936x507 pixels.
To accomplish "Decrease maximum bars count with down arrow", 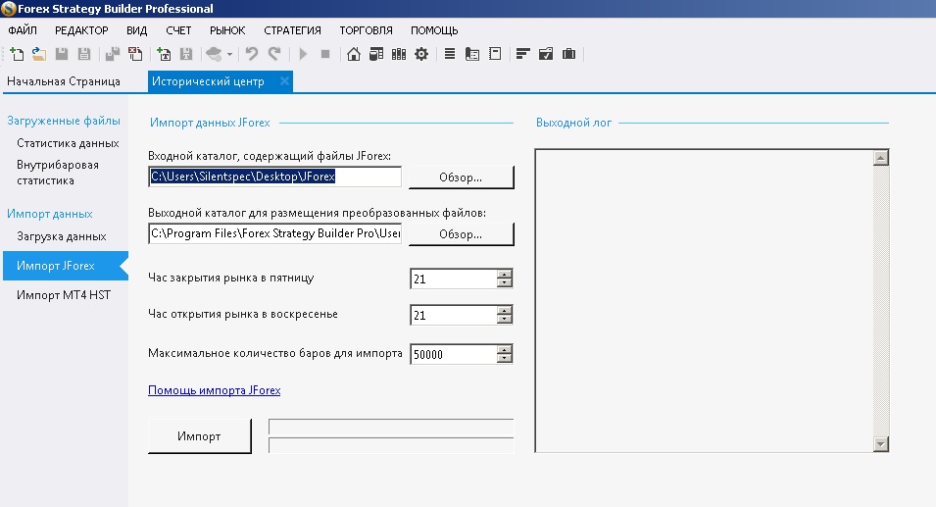I will click(x=505, y=358).
